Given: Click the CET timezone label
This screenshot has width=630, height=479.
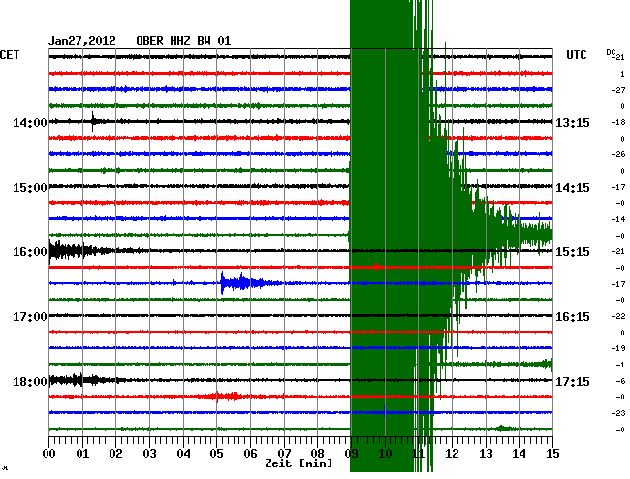Looking at the screenshot, I should (x=10, y=55).
